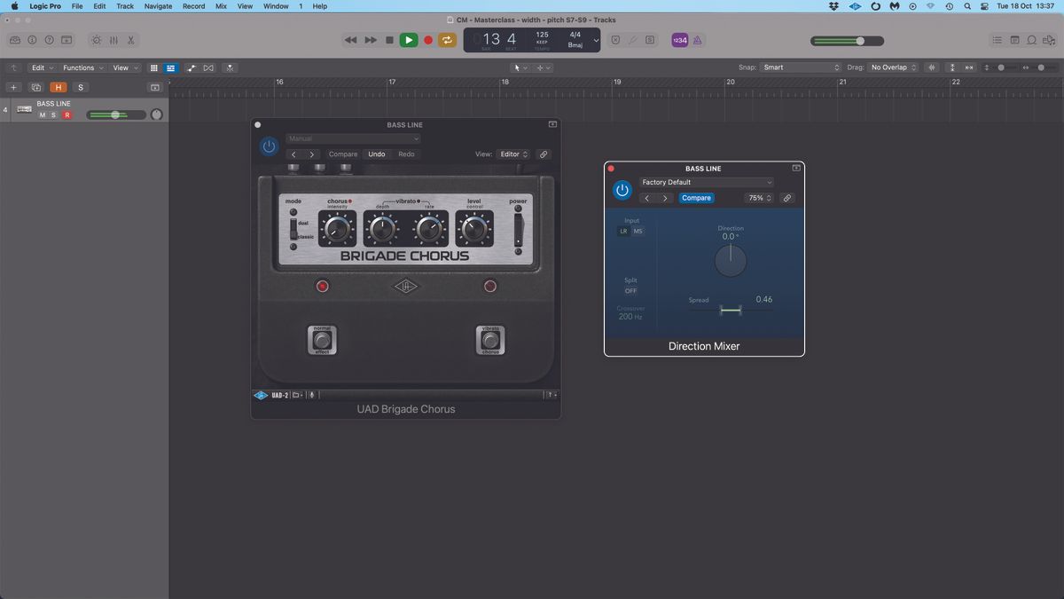The height and width of the screenshot is (599, 1064).
Task: Open the Smart Controls panel
Action: pyautogui.click(x=96, y=40)
